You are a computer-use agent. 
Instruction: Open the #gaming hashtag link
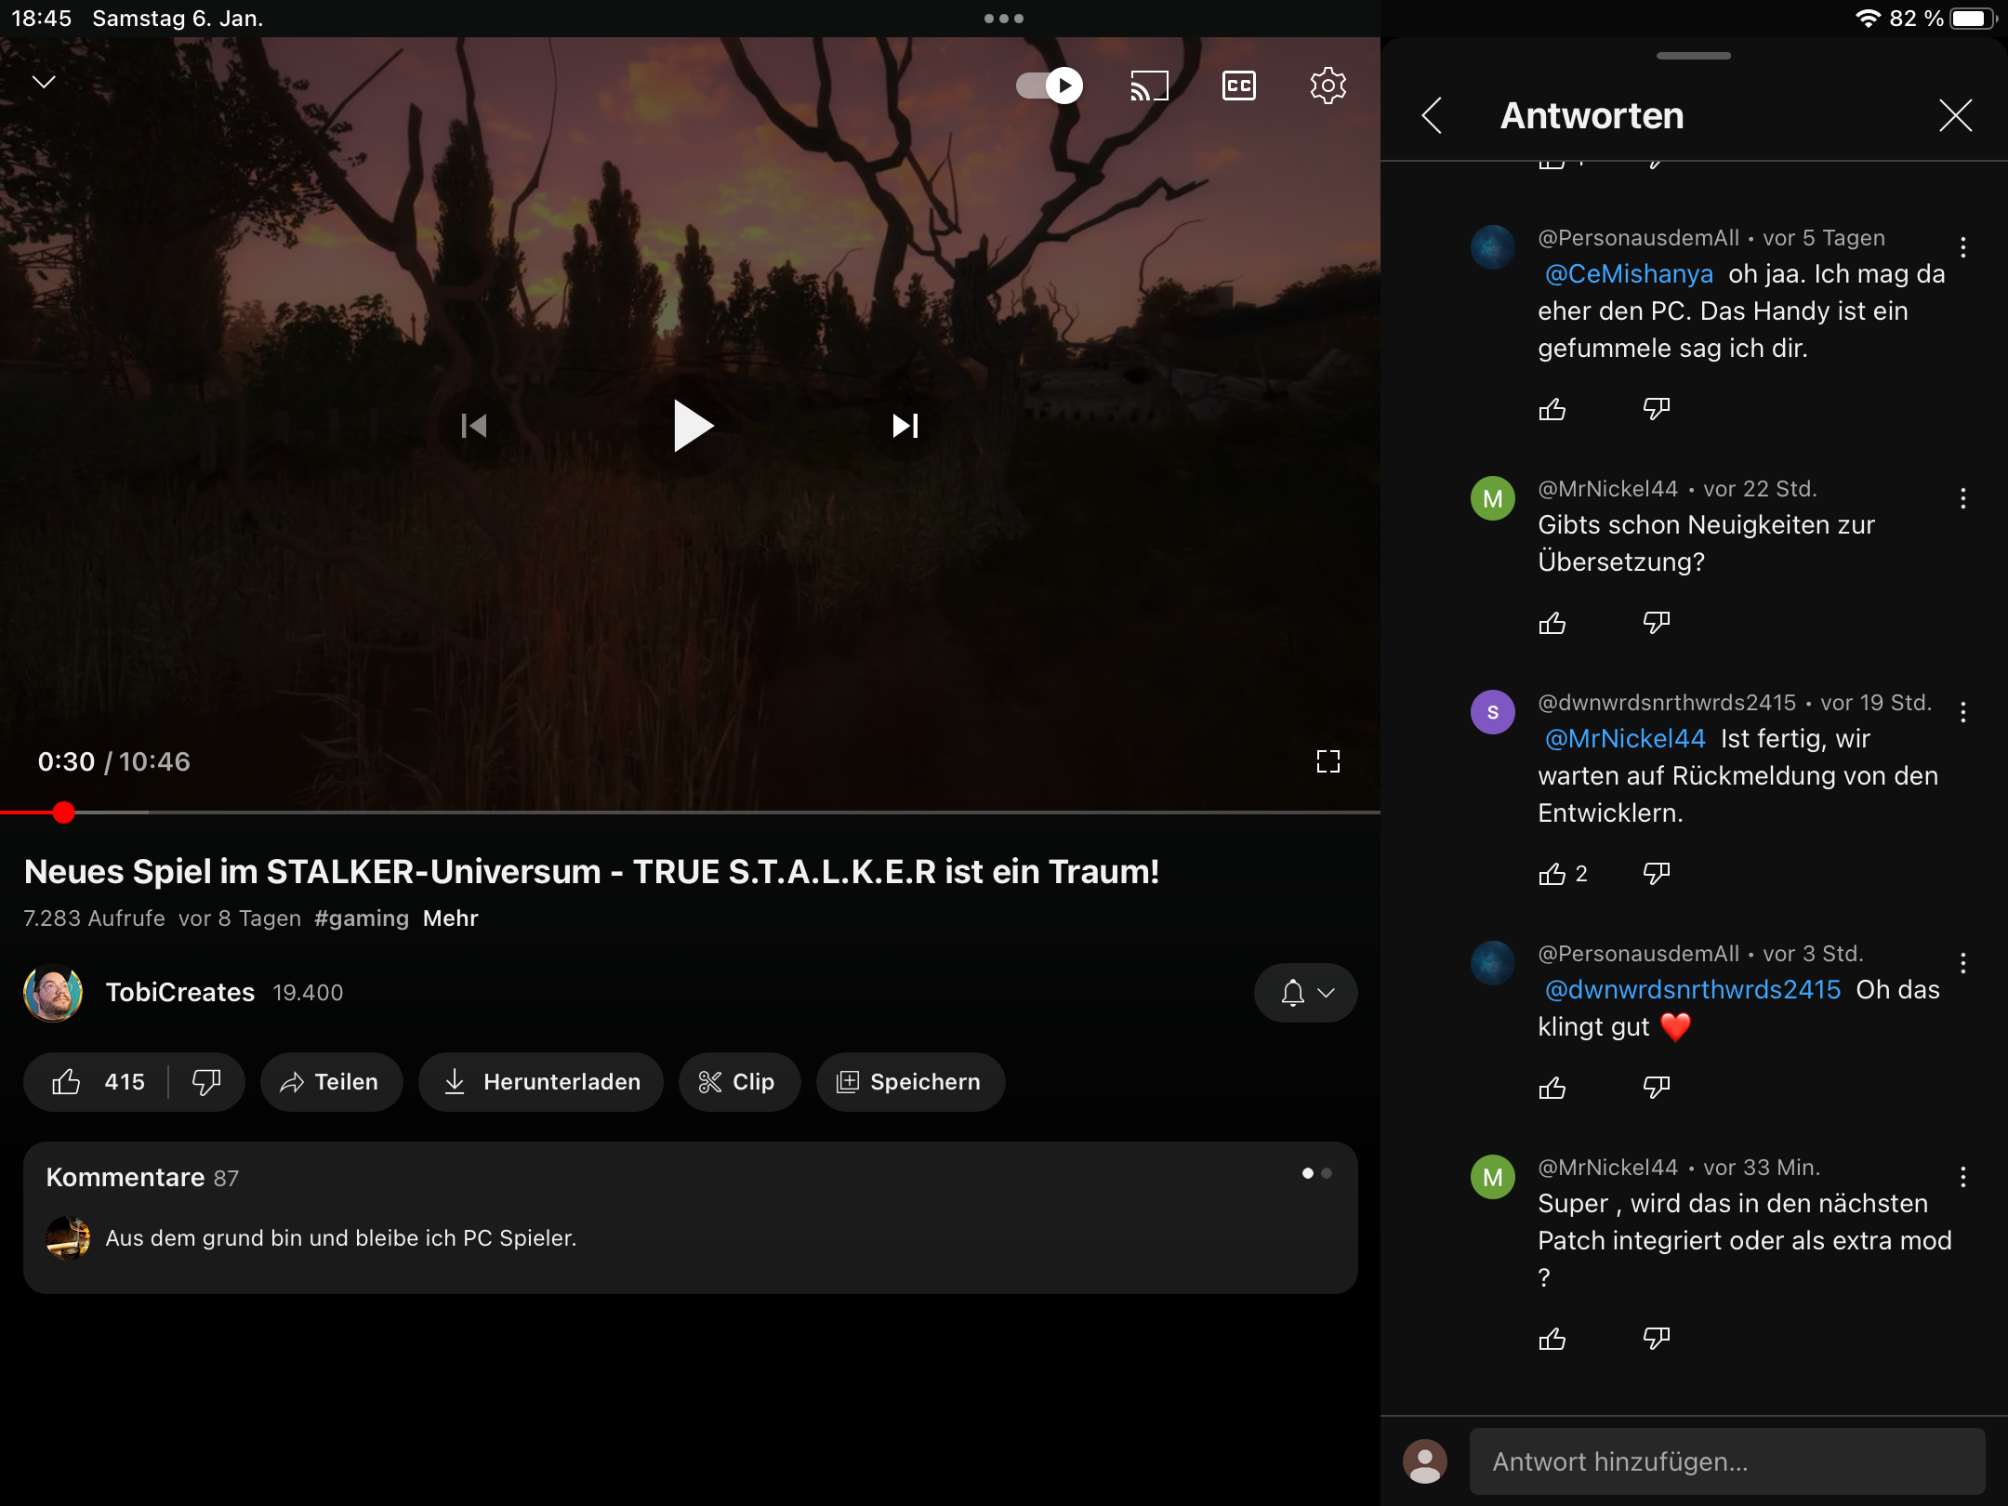point(362,918)
